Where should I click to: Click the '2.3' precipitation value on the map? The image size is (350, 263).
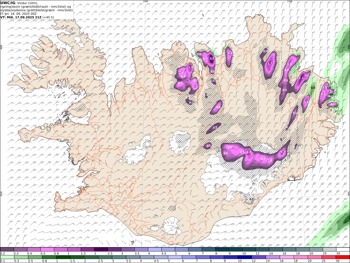301,78
